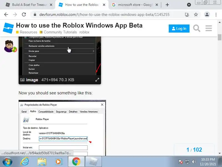222x167 pixels.
Task: Expand the context menu image to full size
Action: 97,80
